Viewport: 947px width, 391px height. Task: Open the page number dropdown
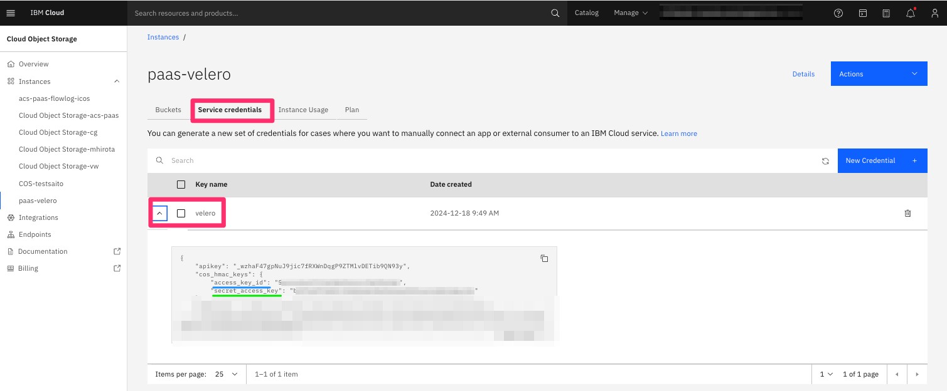tap(827, 374)
